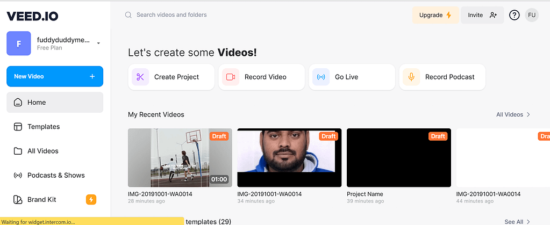Click the Podcasts & Shows broadcast icon
This screenshot has width=550, height=225.
point(18,175)
